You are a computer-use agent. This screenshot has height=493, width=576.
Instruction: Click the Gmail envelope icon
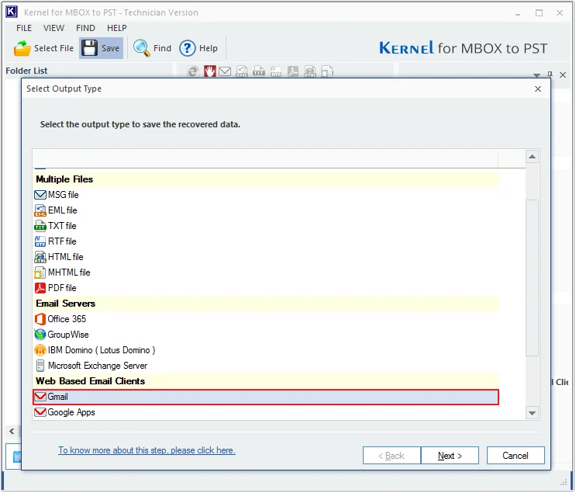(x=40, y=397)
